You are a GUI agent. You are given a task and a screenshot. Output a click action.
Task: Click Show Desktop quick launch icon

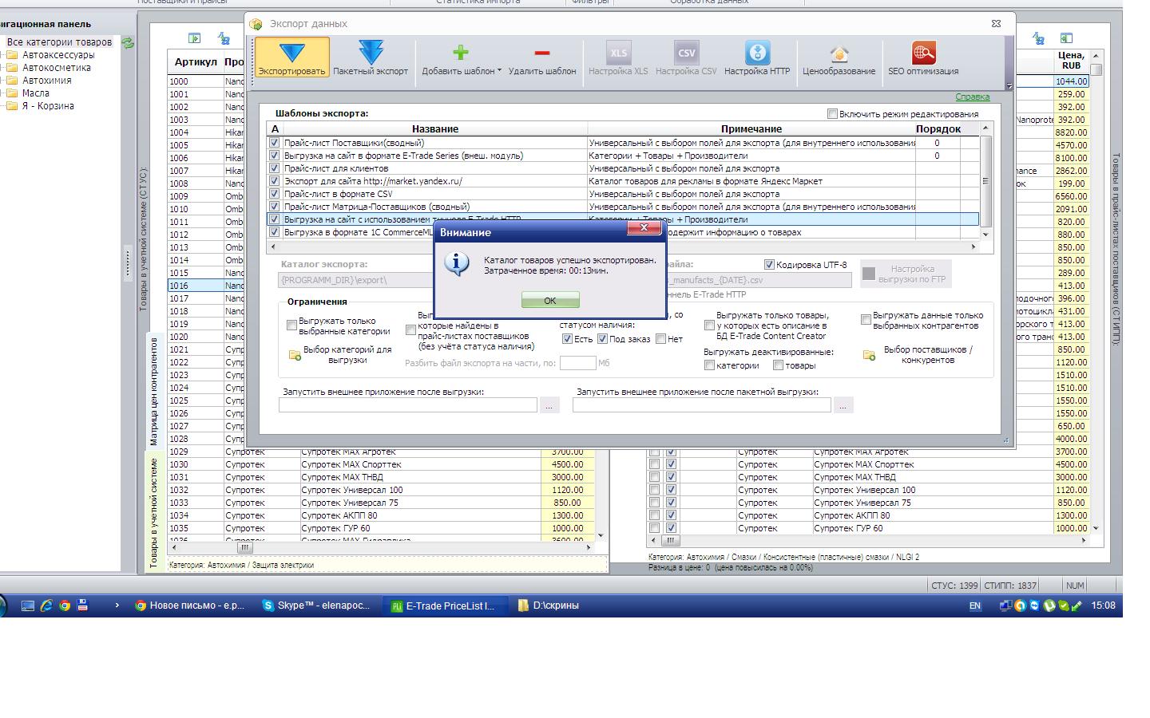[27, 606]
